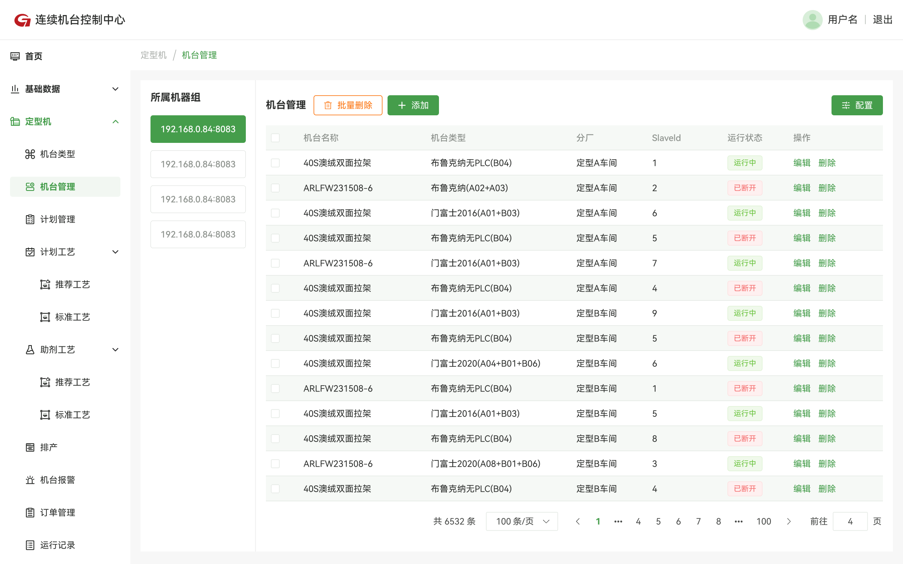Click icon beside 标准工艺 under 助剂工艺
The width and height of the screenshot is (903, 564).
tap(45, 415)
